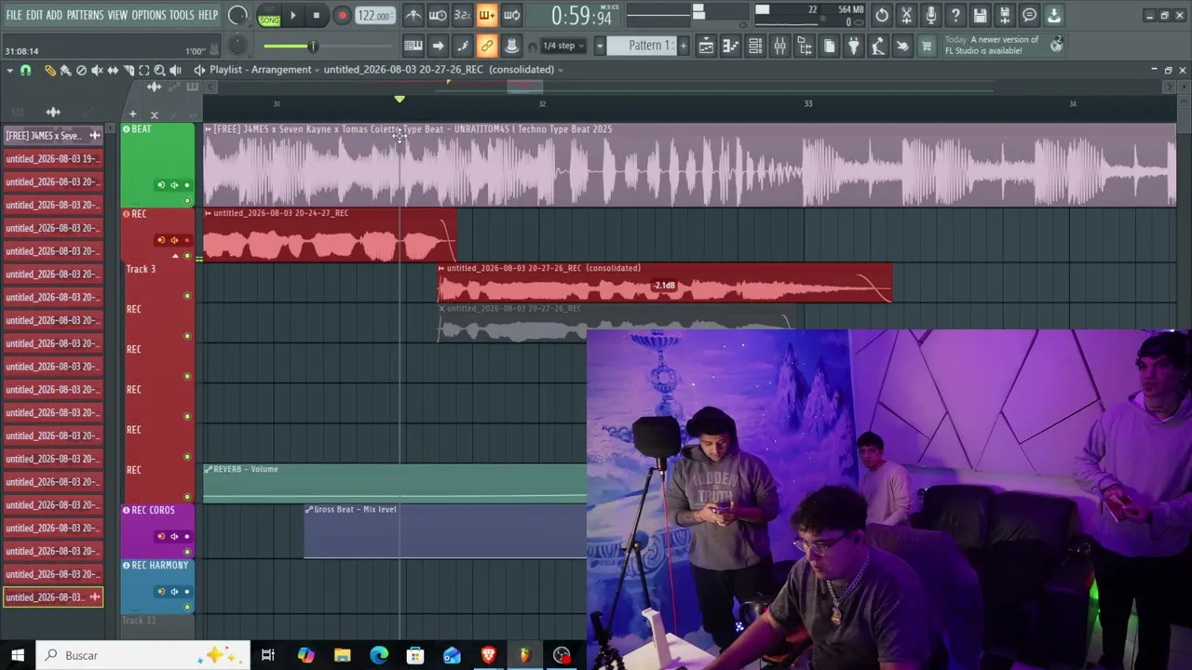Select the playlist Paint brush tool
The image size is (1192, 670).
point(65,70)
